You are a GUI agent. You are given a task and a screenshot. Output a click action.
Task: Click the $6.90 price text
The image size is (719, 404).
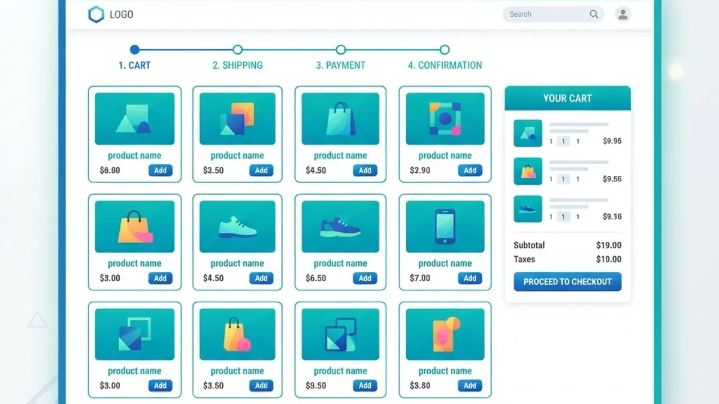[x=110, y=171]
